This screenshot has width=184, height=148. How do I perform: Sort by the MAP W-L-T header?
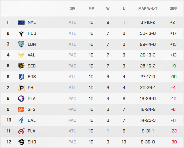pos(147,9)
